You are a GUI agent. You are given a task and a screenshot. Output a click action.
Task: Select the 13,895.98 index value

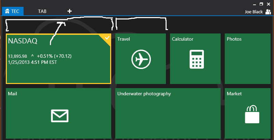tap(17, 56)
